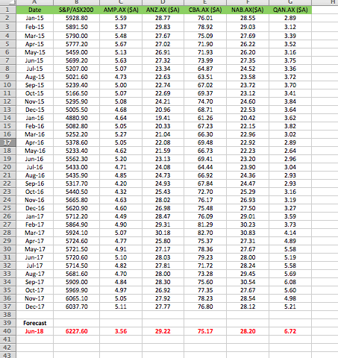Select cell with value 5562.30

click(x=76, y=159)
